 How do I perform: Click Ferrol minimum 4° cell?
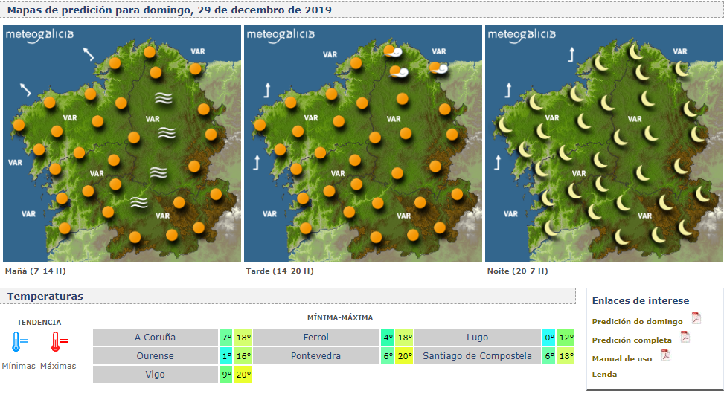tap(387, 337)
